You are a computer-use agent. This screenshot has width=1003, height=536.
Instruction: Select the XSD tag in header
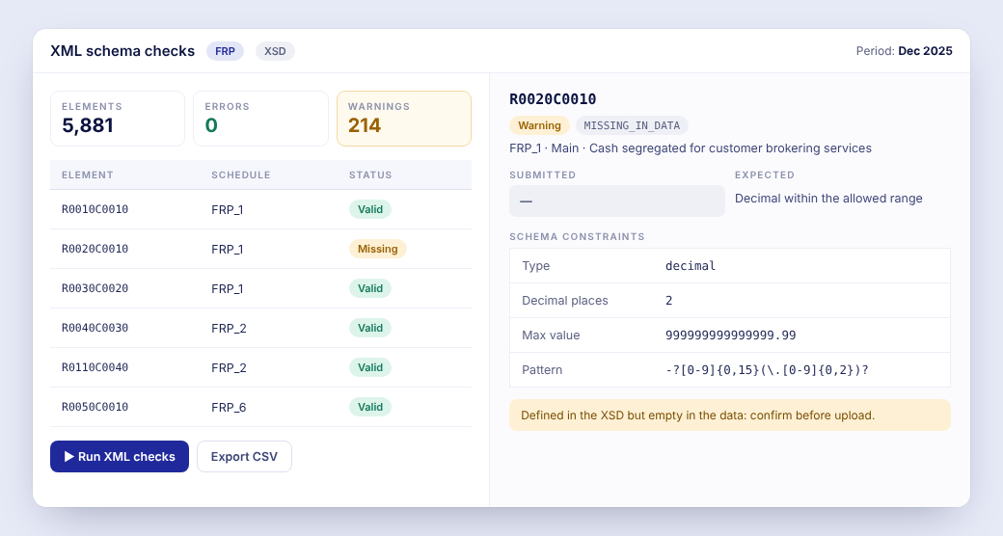(275, 51)
